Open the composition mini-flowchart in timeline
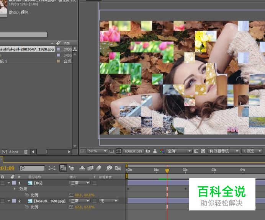The height and width of the screenshot is (220, 265). click(x=52, y=168)
